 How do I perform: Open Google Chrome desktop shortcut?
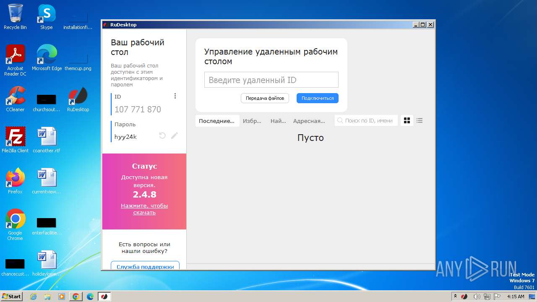tap(15, 225)
